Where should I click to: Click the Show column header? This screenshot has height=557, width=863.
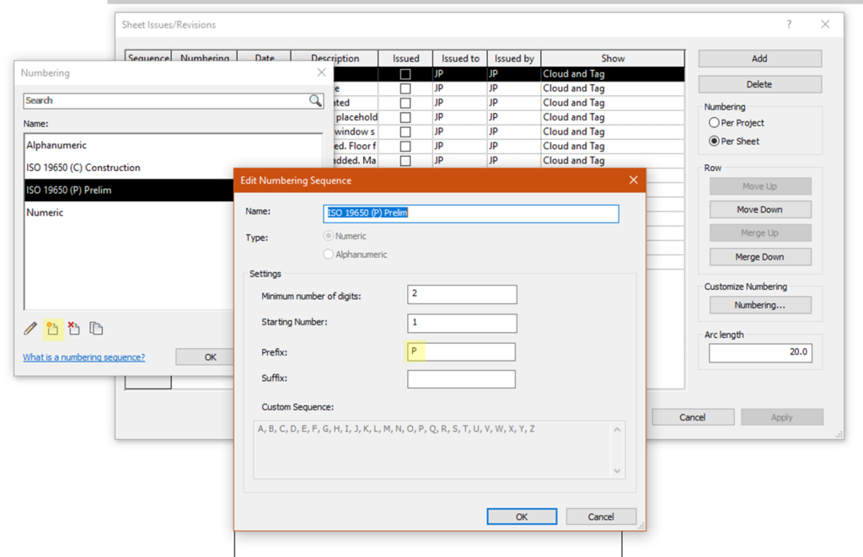point(613,58)
